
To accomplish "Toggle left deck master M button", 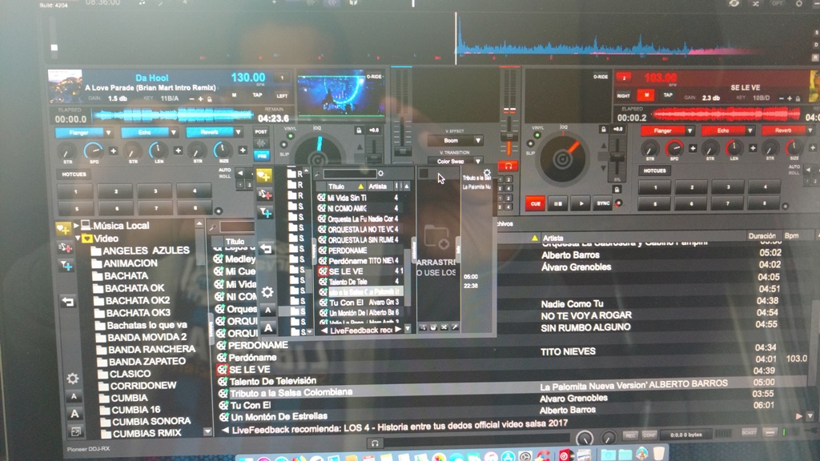I will click(x=234, y=95).
